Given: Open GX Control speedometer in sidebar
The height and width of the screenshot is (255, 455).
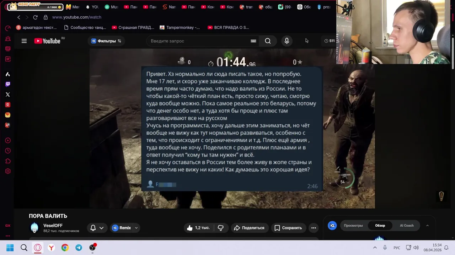Looking at the screenshot, I should click(x=8, y=28).
